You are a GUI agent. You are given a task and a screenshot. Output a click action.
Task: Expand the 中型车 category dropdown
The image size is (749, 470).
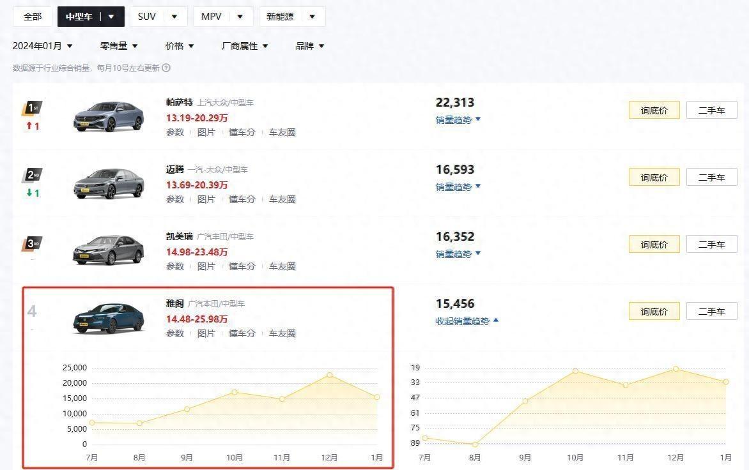tap(111, 17)
